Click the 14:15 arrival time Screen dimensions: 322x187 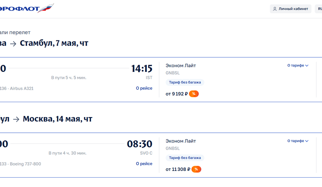tap(142, 68)
